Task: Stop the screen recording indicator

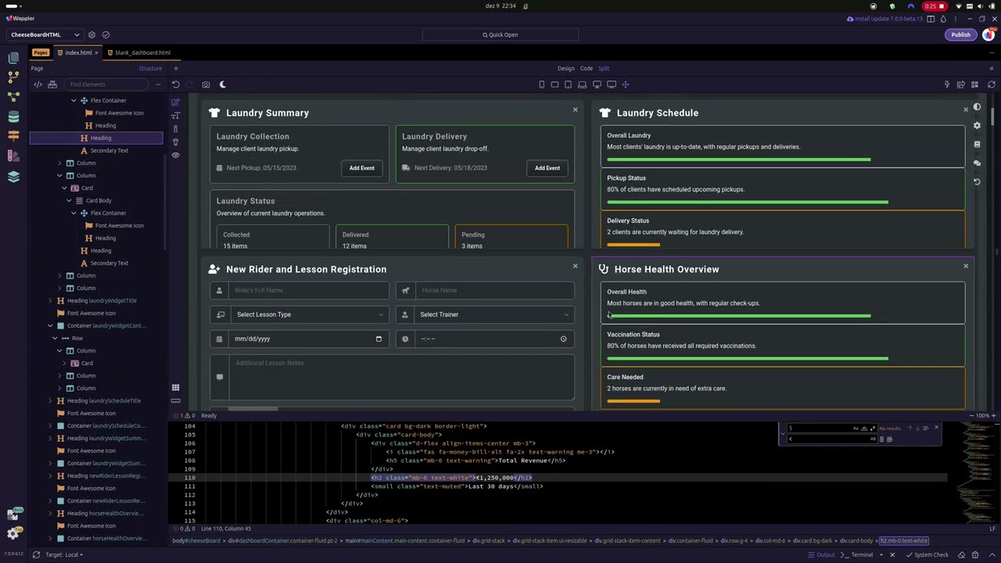Action: 933,6
